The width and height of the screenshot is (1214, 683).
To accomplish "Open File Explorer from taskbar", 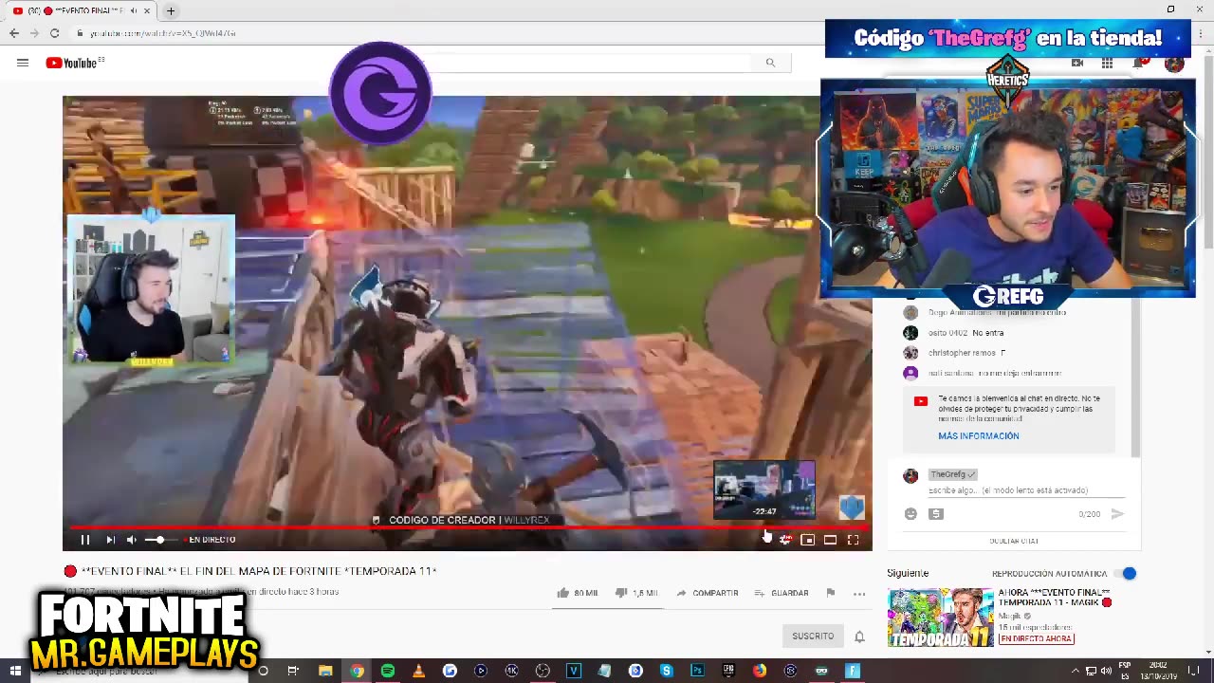I will [x=325, y=671].
